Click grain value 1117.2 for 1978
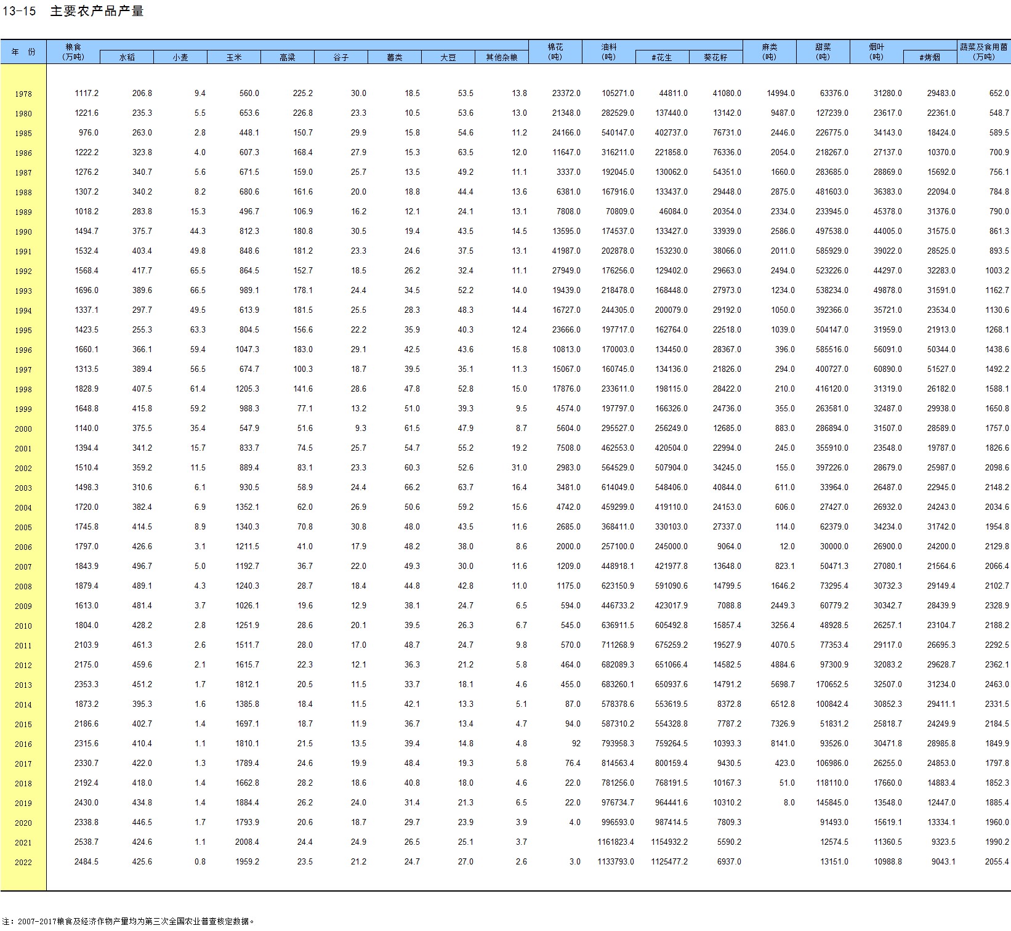This screenshot has height=931, width=1011. [x=87, y=94]
